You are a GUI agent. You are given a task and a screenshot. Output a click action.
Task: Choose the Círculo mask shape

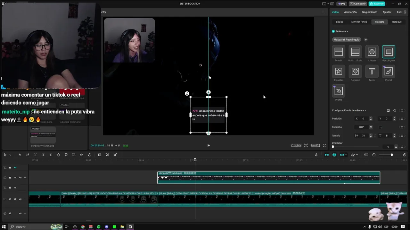[372, 52]
